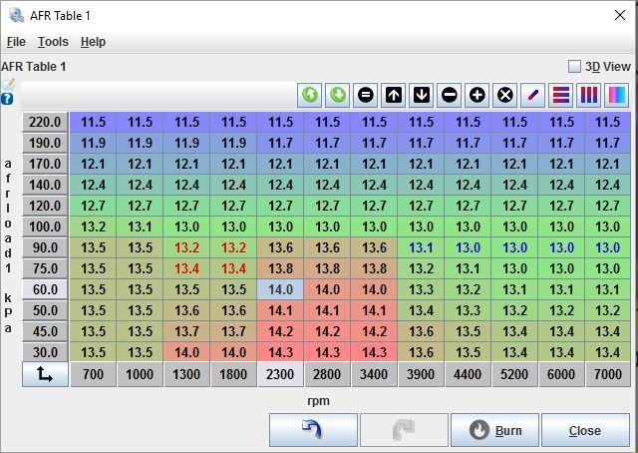This screenshot has width=638, height=453.
Task: Select the 2800 rpm column header
Action: [327, 374]
